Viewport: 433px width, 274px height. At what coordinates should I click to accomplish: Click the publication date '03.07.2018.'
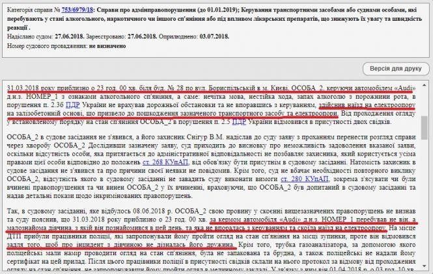pos(214,36)
